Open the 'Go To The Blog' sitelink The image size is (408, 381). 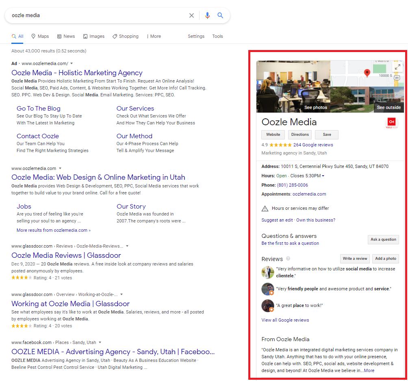(39, 109)
